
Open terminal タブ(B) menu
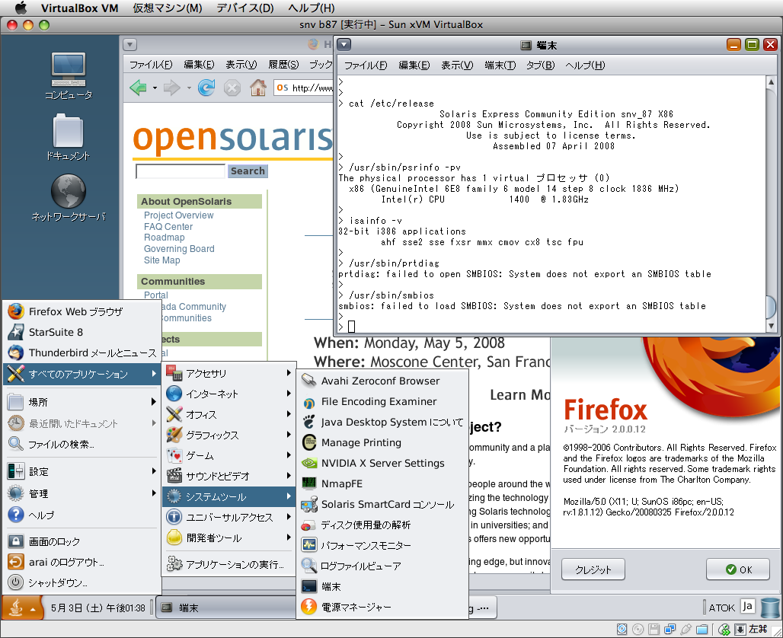(540, 65)
